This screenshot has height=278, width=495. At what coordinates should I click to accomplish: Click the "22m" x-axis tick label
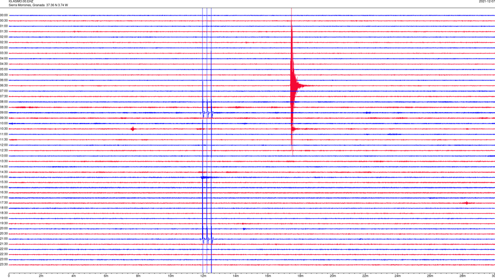[x=365, y=276]
